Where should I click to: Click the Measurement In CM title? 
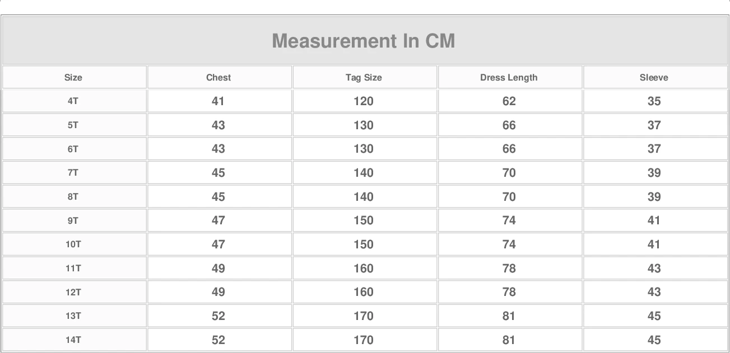coord(364,41)
